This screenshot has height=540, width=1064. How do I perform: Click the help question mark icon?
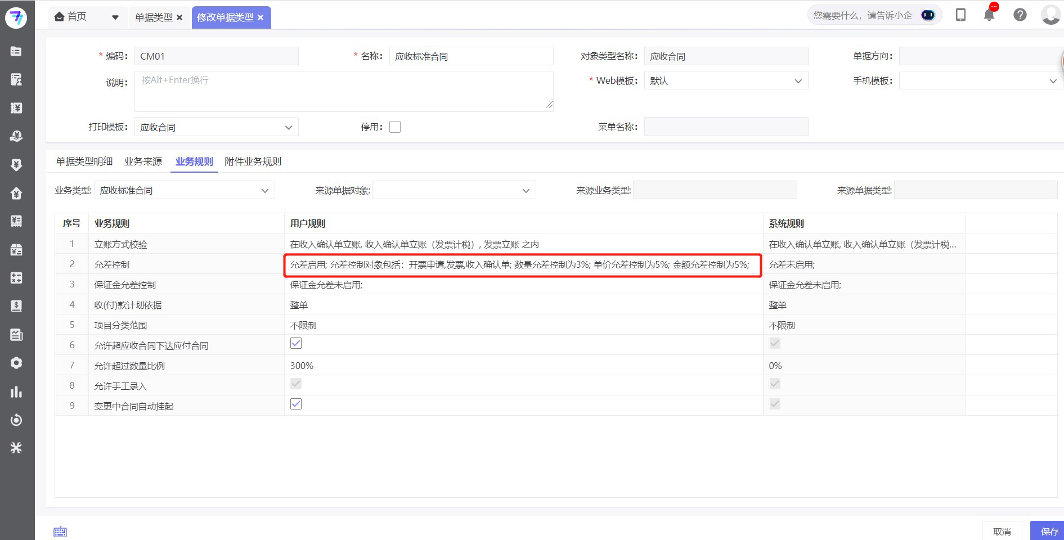pos(1019,15)
